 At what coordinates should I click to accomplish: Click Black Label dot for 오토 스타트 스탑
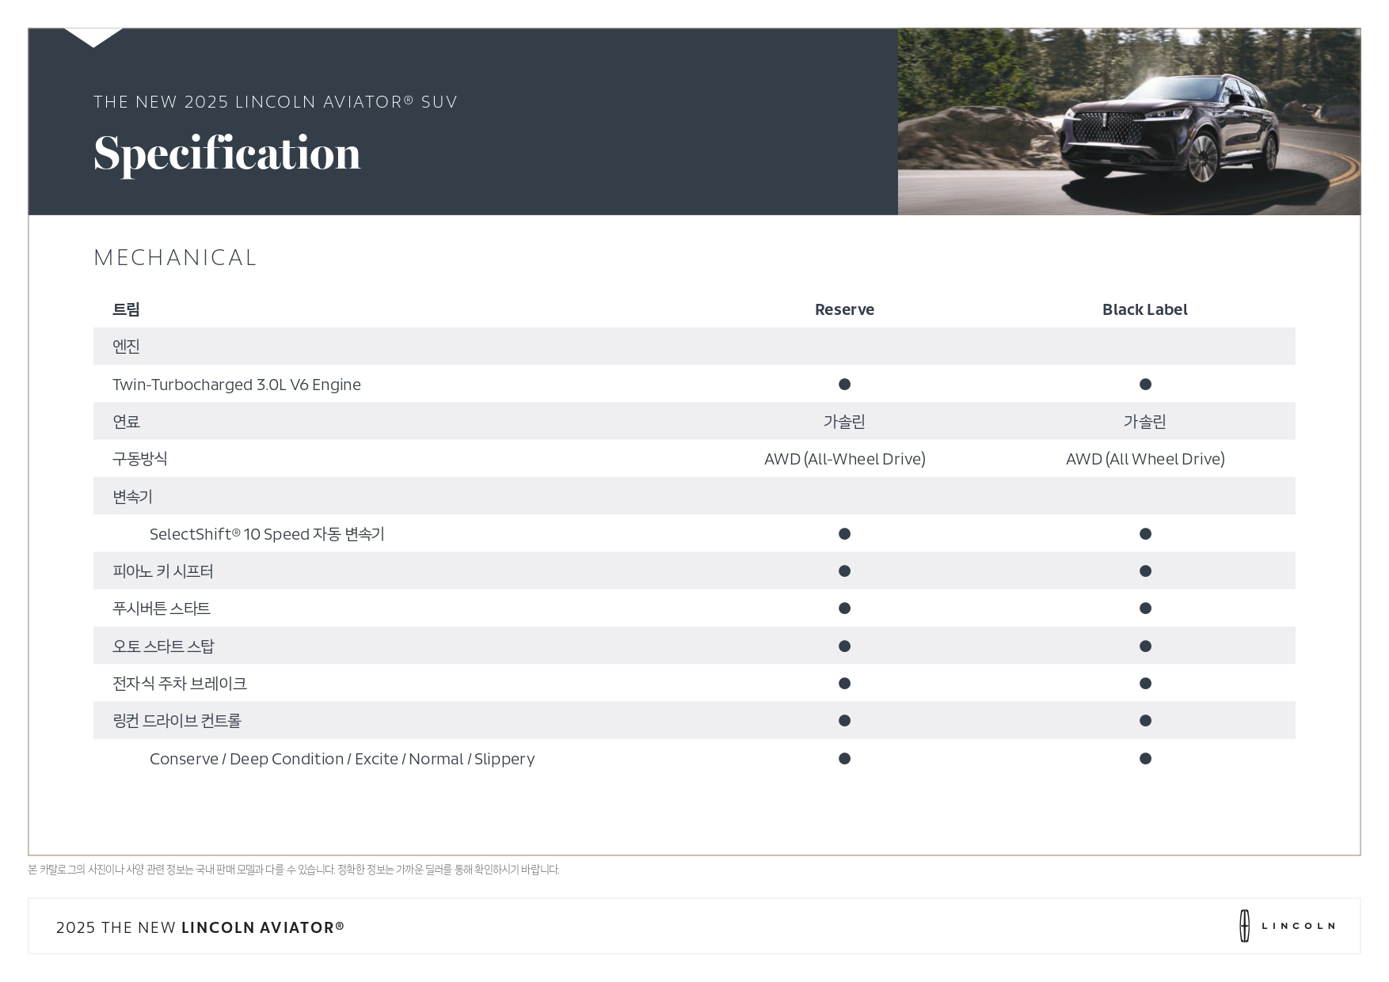[1145, 646]
